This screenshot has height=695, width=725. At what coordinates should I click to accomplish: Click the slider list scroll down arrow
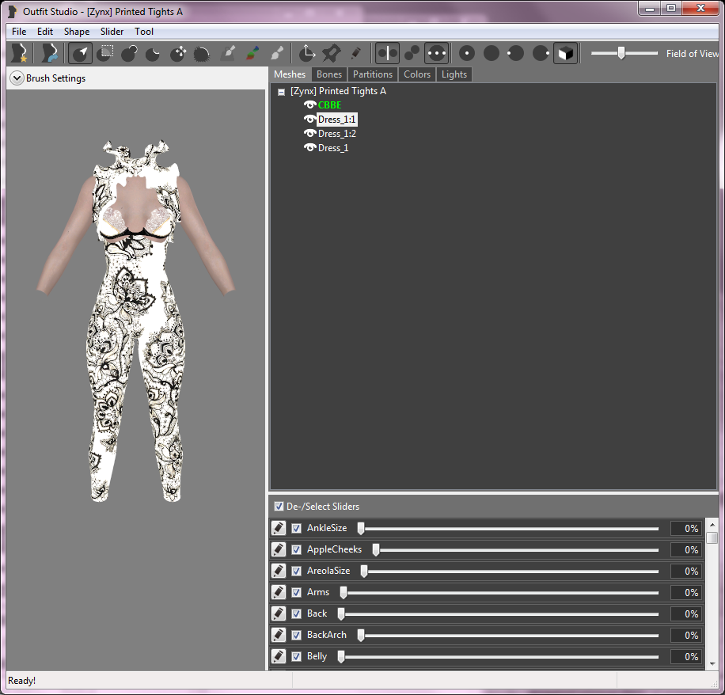click(712, 663)
